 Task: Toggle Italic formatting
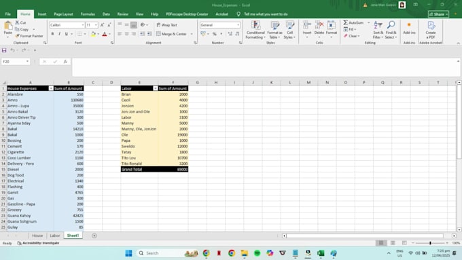(60, 34)
